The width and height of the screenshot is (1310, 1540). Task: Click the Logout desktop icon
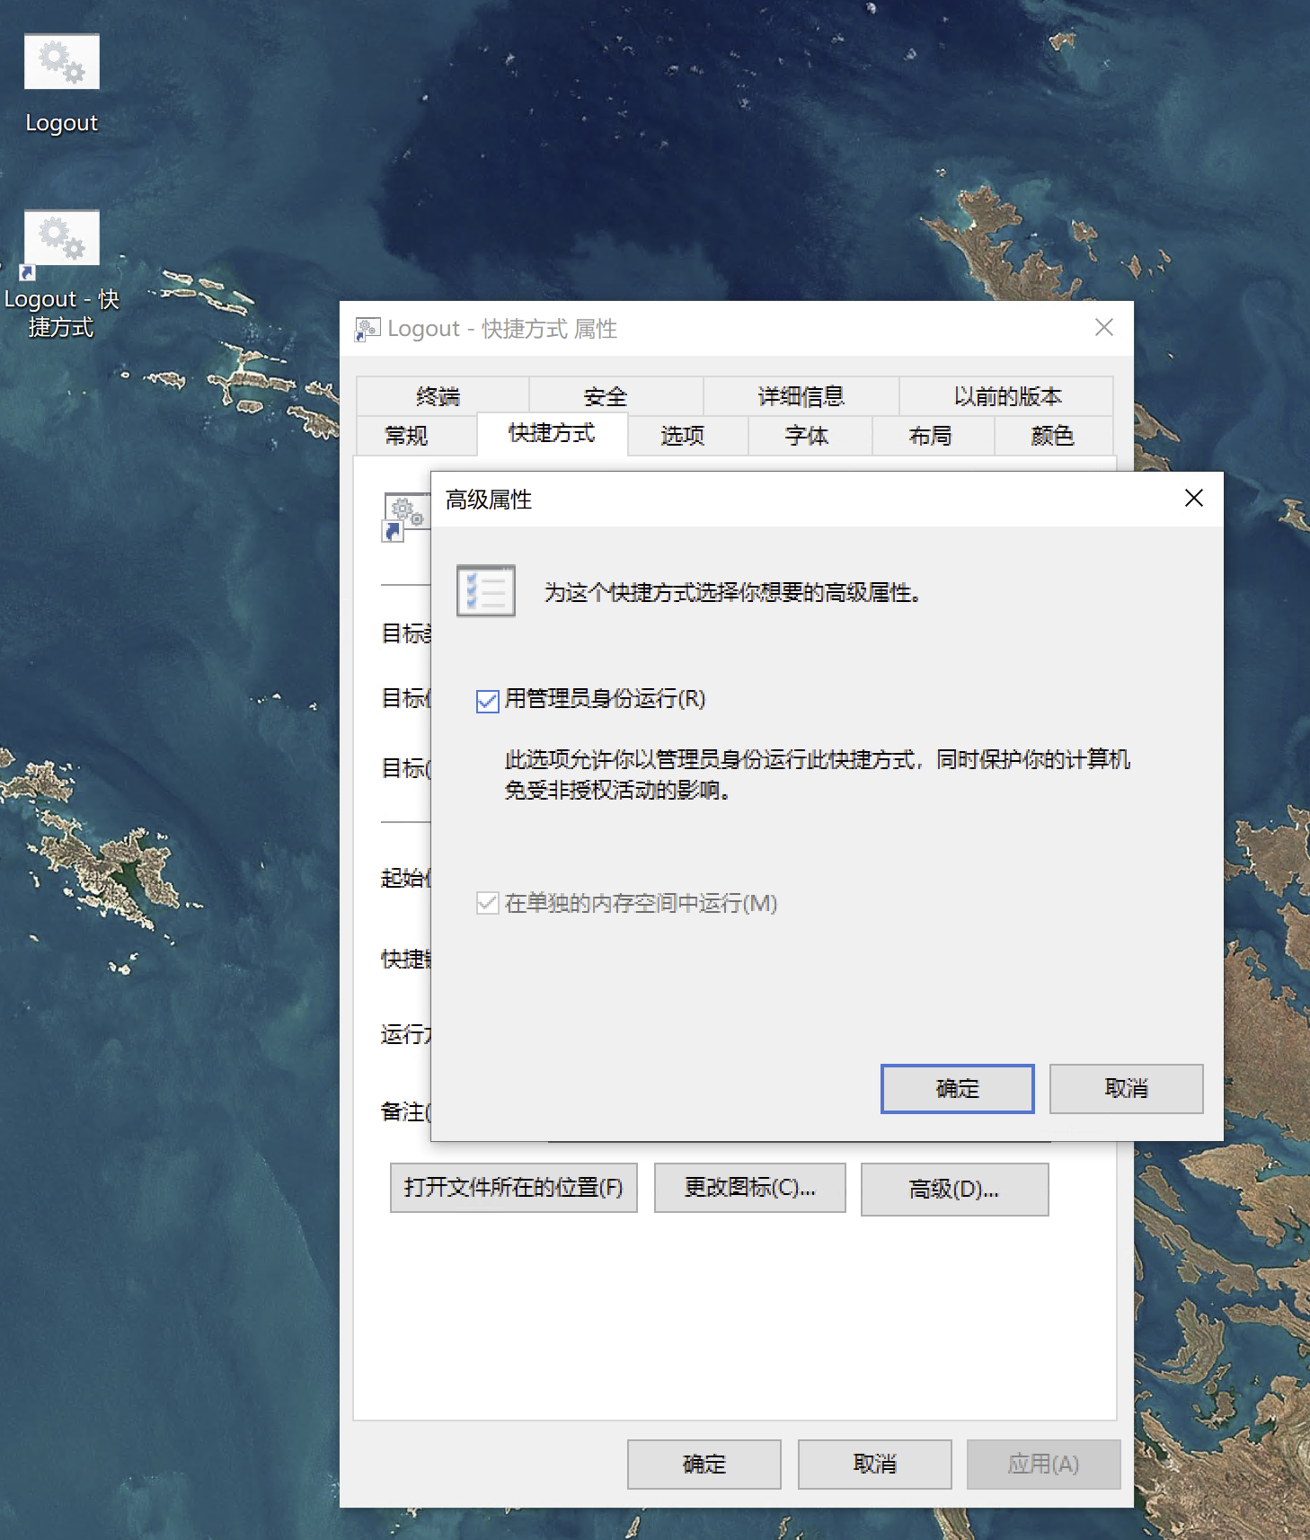[61, 63]
